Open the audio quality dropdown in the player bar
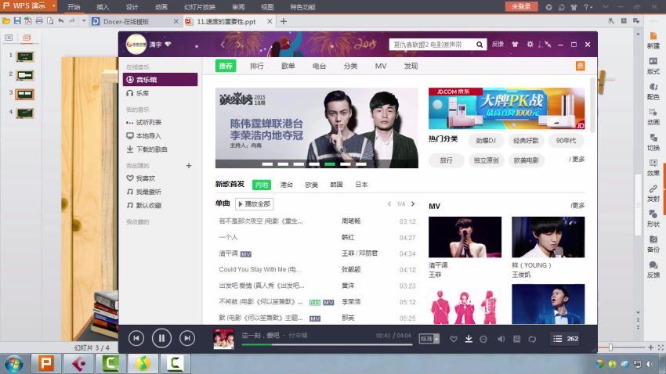The height and width of the screenshot is (374, 666). click(429, 338)
